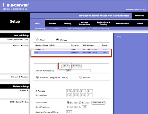
Task: Click the Disabled security value for dbw
Action: click(x=75, y=53)
